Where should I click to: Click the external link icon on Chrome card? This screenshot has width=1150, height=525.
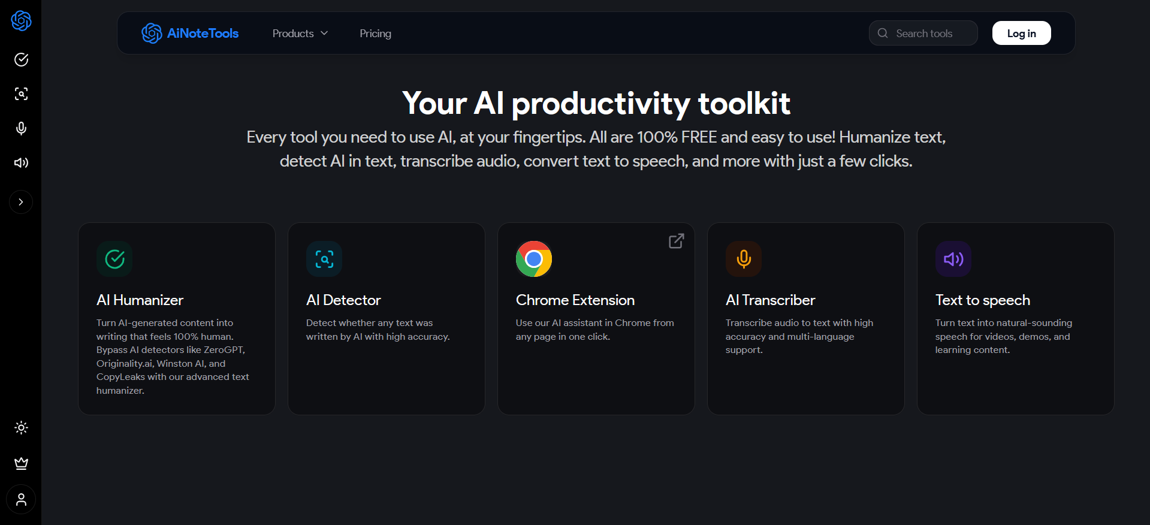tap(676, 241)
